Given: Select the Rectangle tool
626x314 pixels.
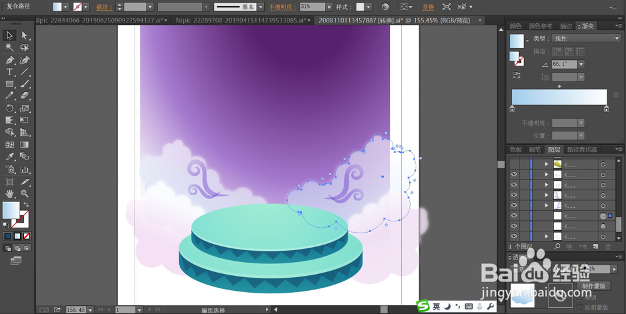Looking at the screenshot, I should pyautogui.click(x=9, y=84).
